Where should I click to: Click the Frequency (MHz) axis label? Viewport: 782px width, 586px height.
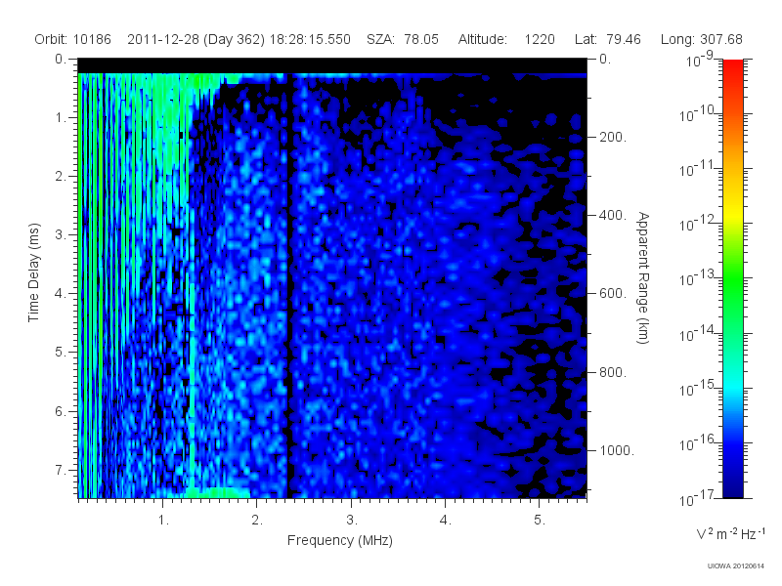pyautogui.click(x=340, y=540)
